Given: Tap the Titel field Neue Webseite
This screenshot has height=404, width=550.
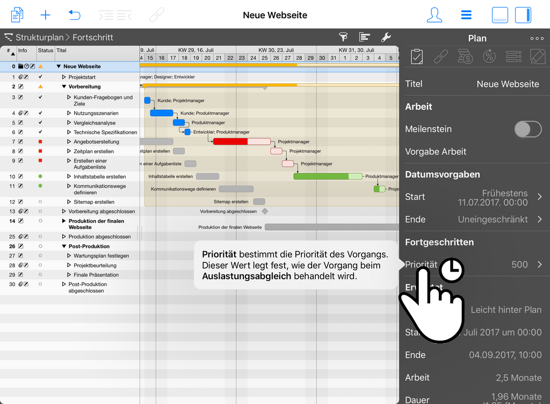Looking at the screenshot, I should click(x=508, y=84).
